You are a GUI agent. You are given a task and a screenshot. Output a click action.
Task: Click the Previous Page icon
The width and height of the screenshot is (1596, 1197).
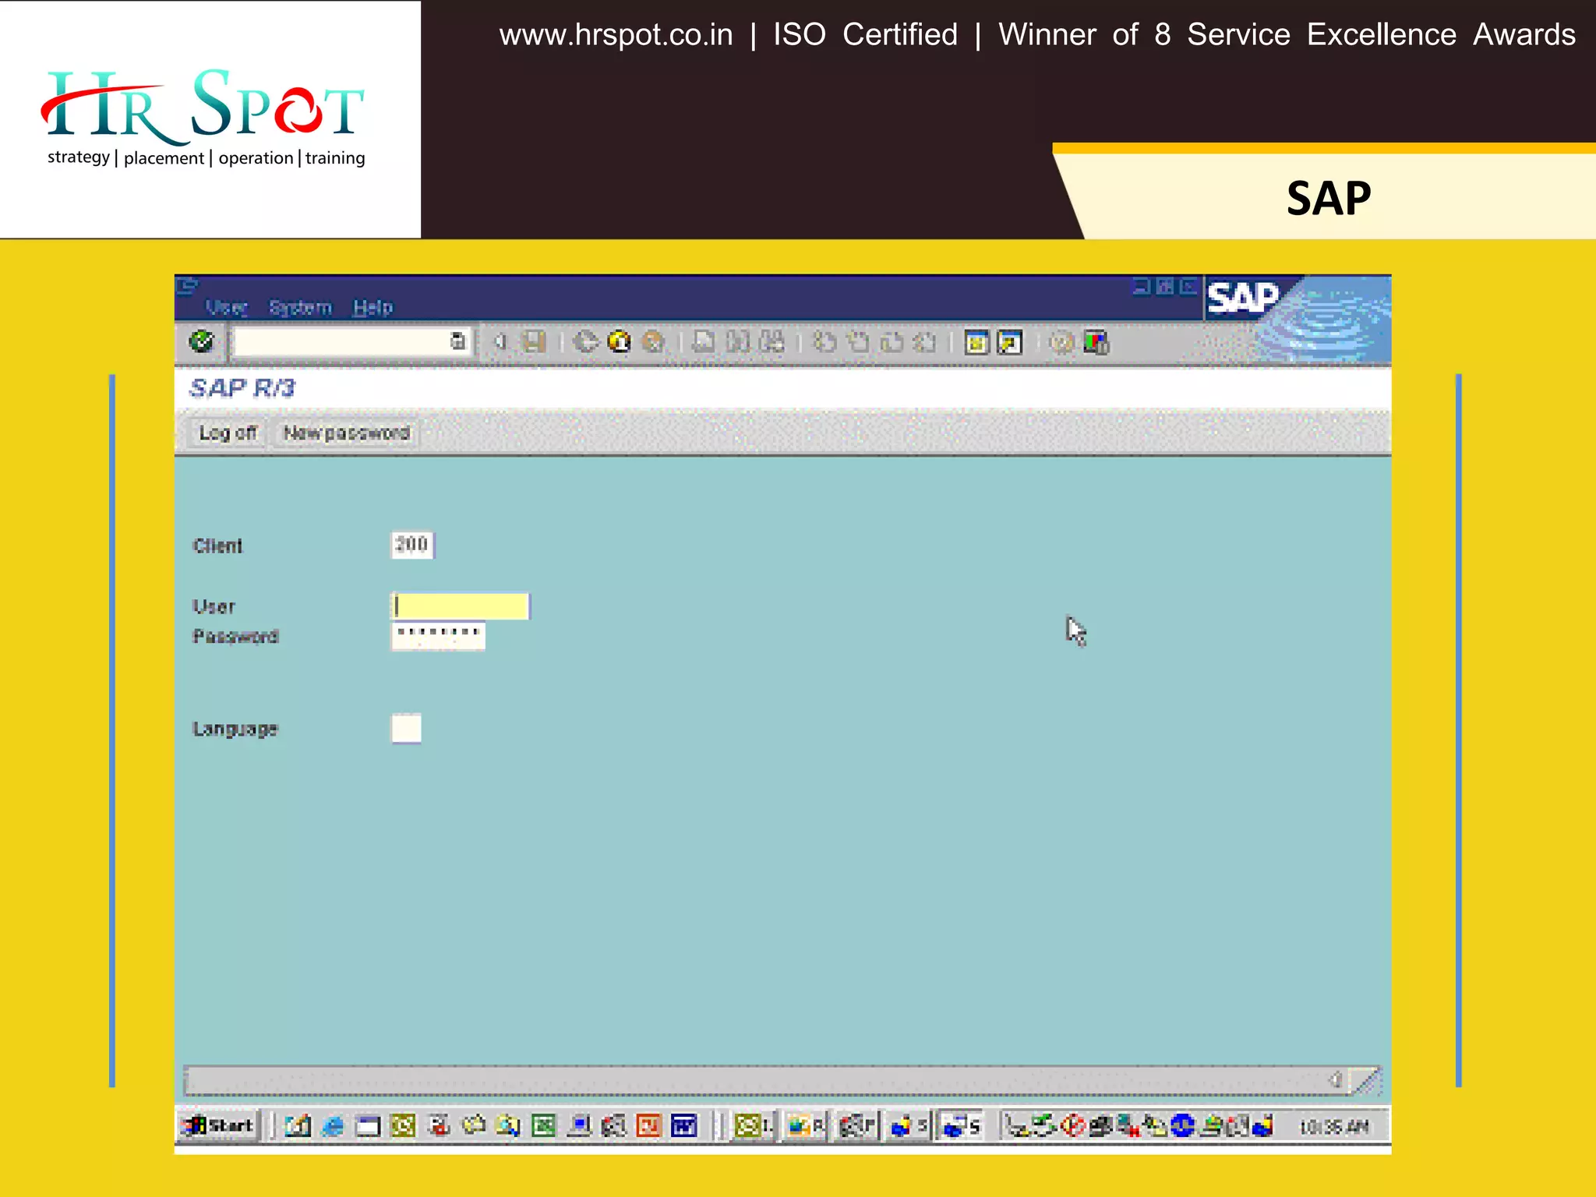858,341
